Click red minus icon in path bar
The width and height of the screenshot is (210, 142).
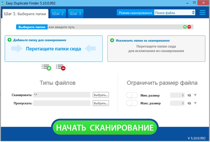point(189,27)
